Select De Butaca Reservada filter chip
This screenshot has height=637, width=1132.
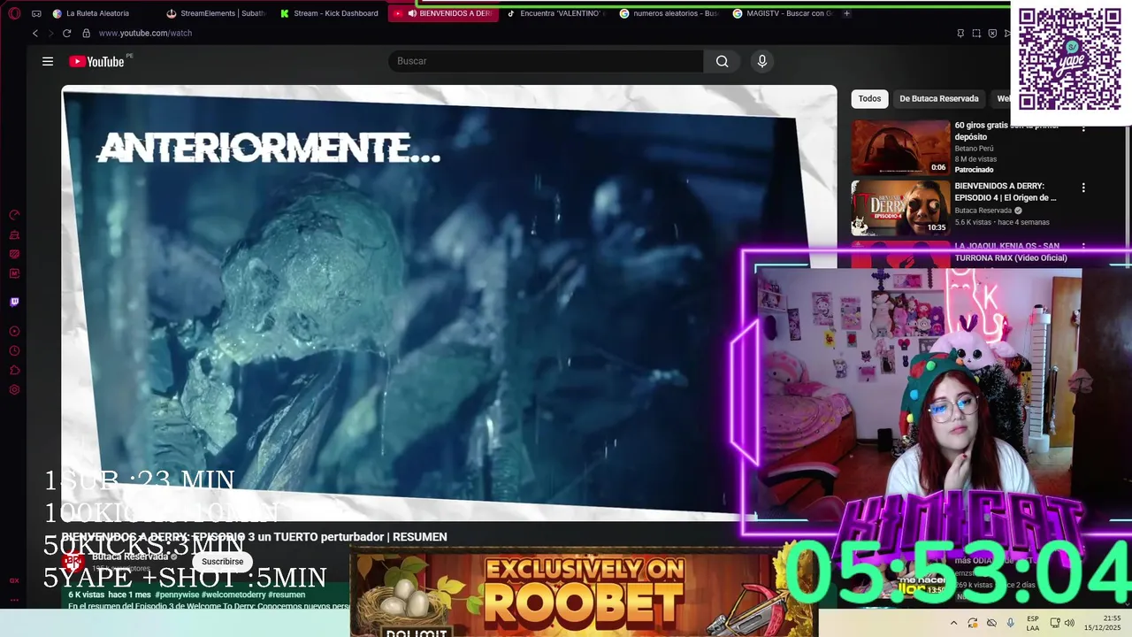(939, 98)
